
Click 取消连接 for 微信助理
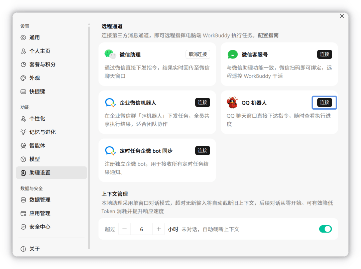tap(198, 54)
